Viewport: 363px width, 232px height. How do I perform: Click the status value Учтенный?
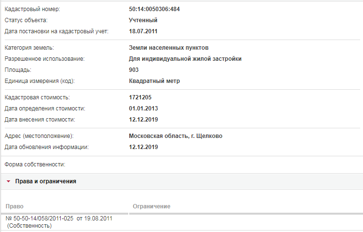pyautogui.click(x=143, y=20)
